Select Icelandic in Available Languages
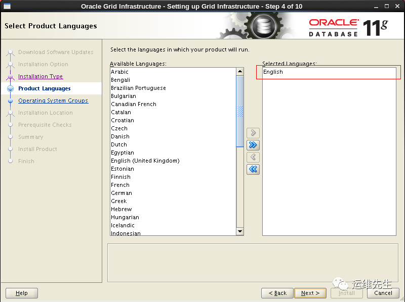The image size is (405, 302). pos(173,225)
